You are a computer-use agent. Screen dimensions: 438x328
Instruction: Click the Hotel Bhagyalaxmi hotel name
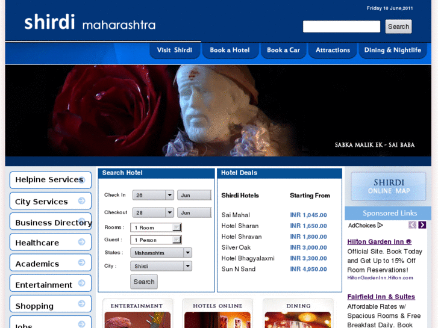point(248,259)
